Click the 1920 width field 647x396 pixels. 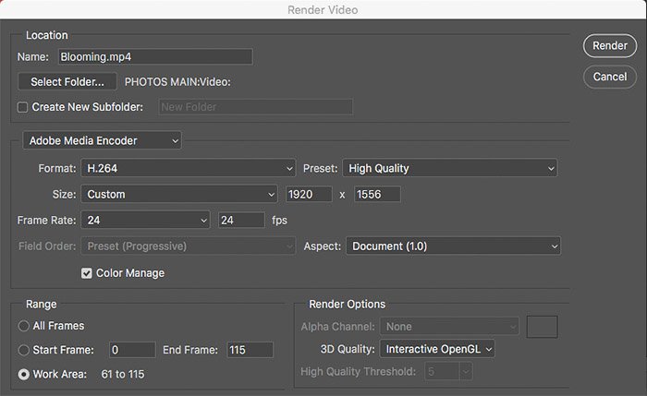tap(309, 194)
